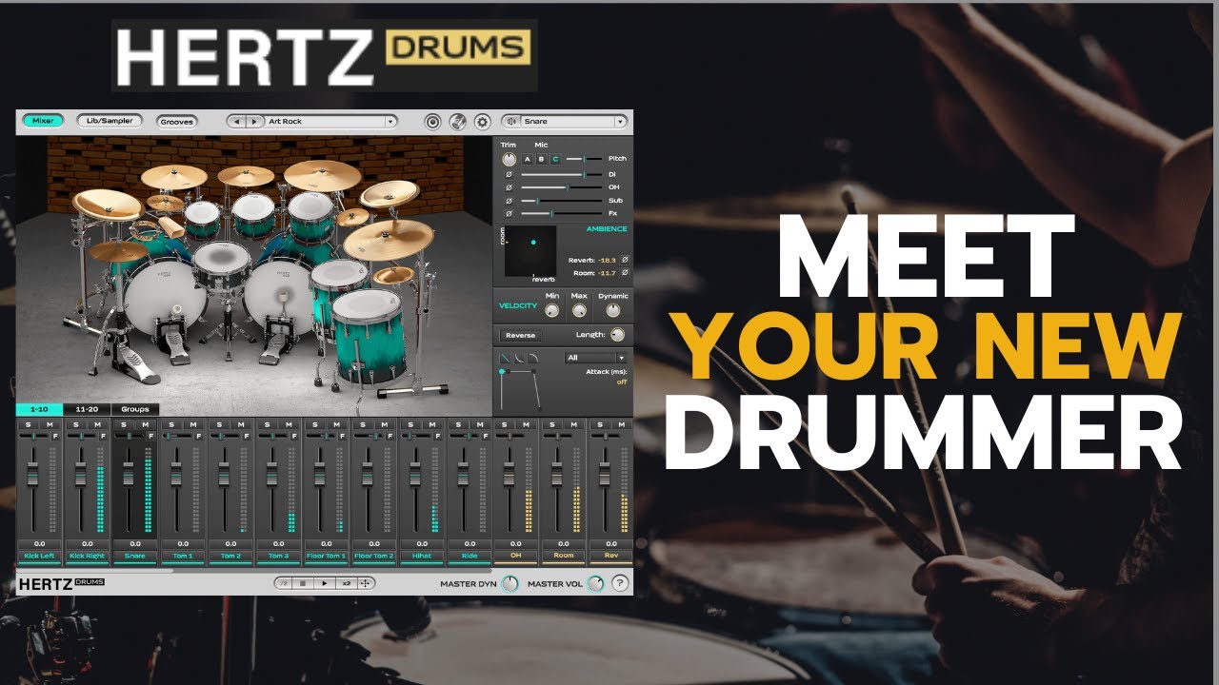Play the groove
The width and height of the screenshot is (1219, 685).
(x=324, y=583)
